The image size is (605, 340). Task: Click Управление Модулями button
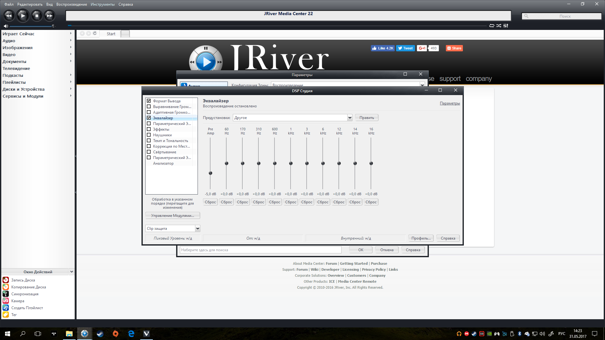[173, 216]
